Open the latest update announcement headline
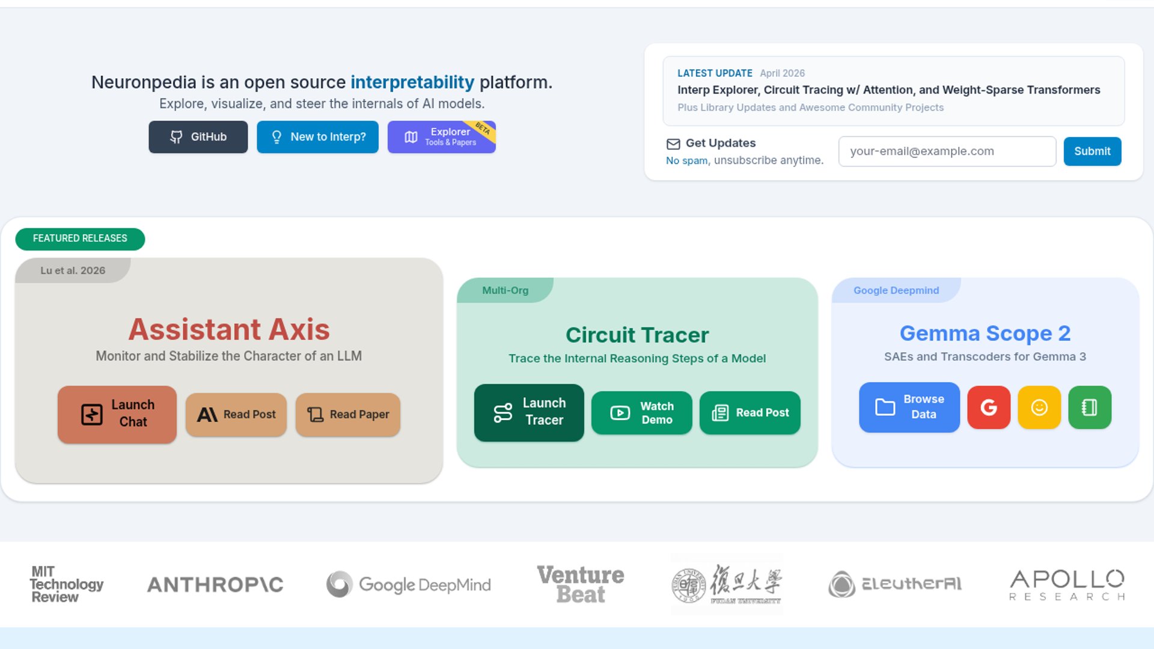Screen dimensions: 1154x649 coord(888,90)
